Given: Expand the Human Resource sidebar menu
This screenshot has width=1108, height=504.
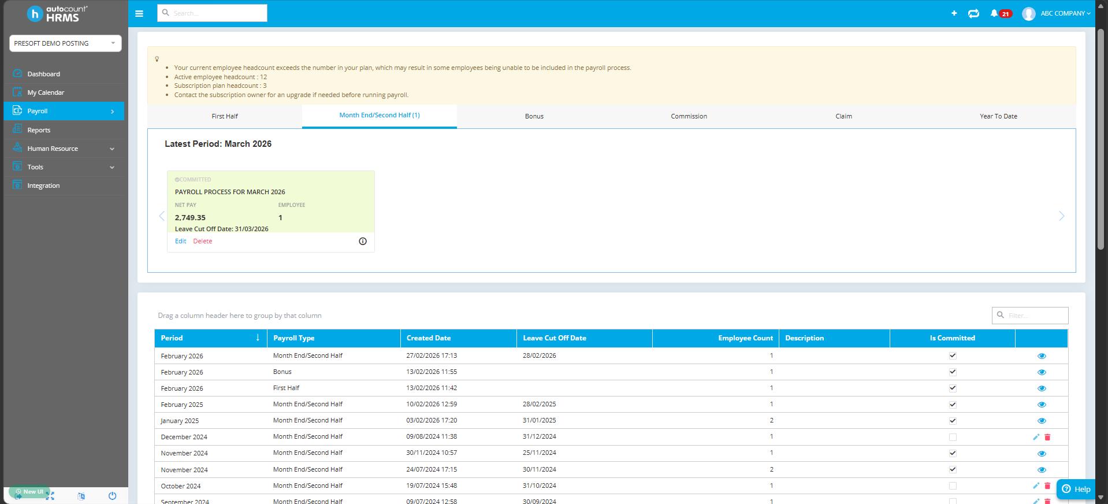Looking at the screenshot, I should 64,149.
